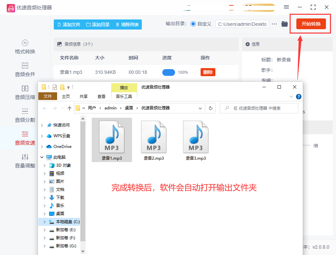Select 新加卷 (F:) drive in navigation pane
336x255 pixels.
click(x=66, y=238)
